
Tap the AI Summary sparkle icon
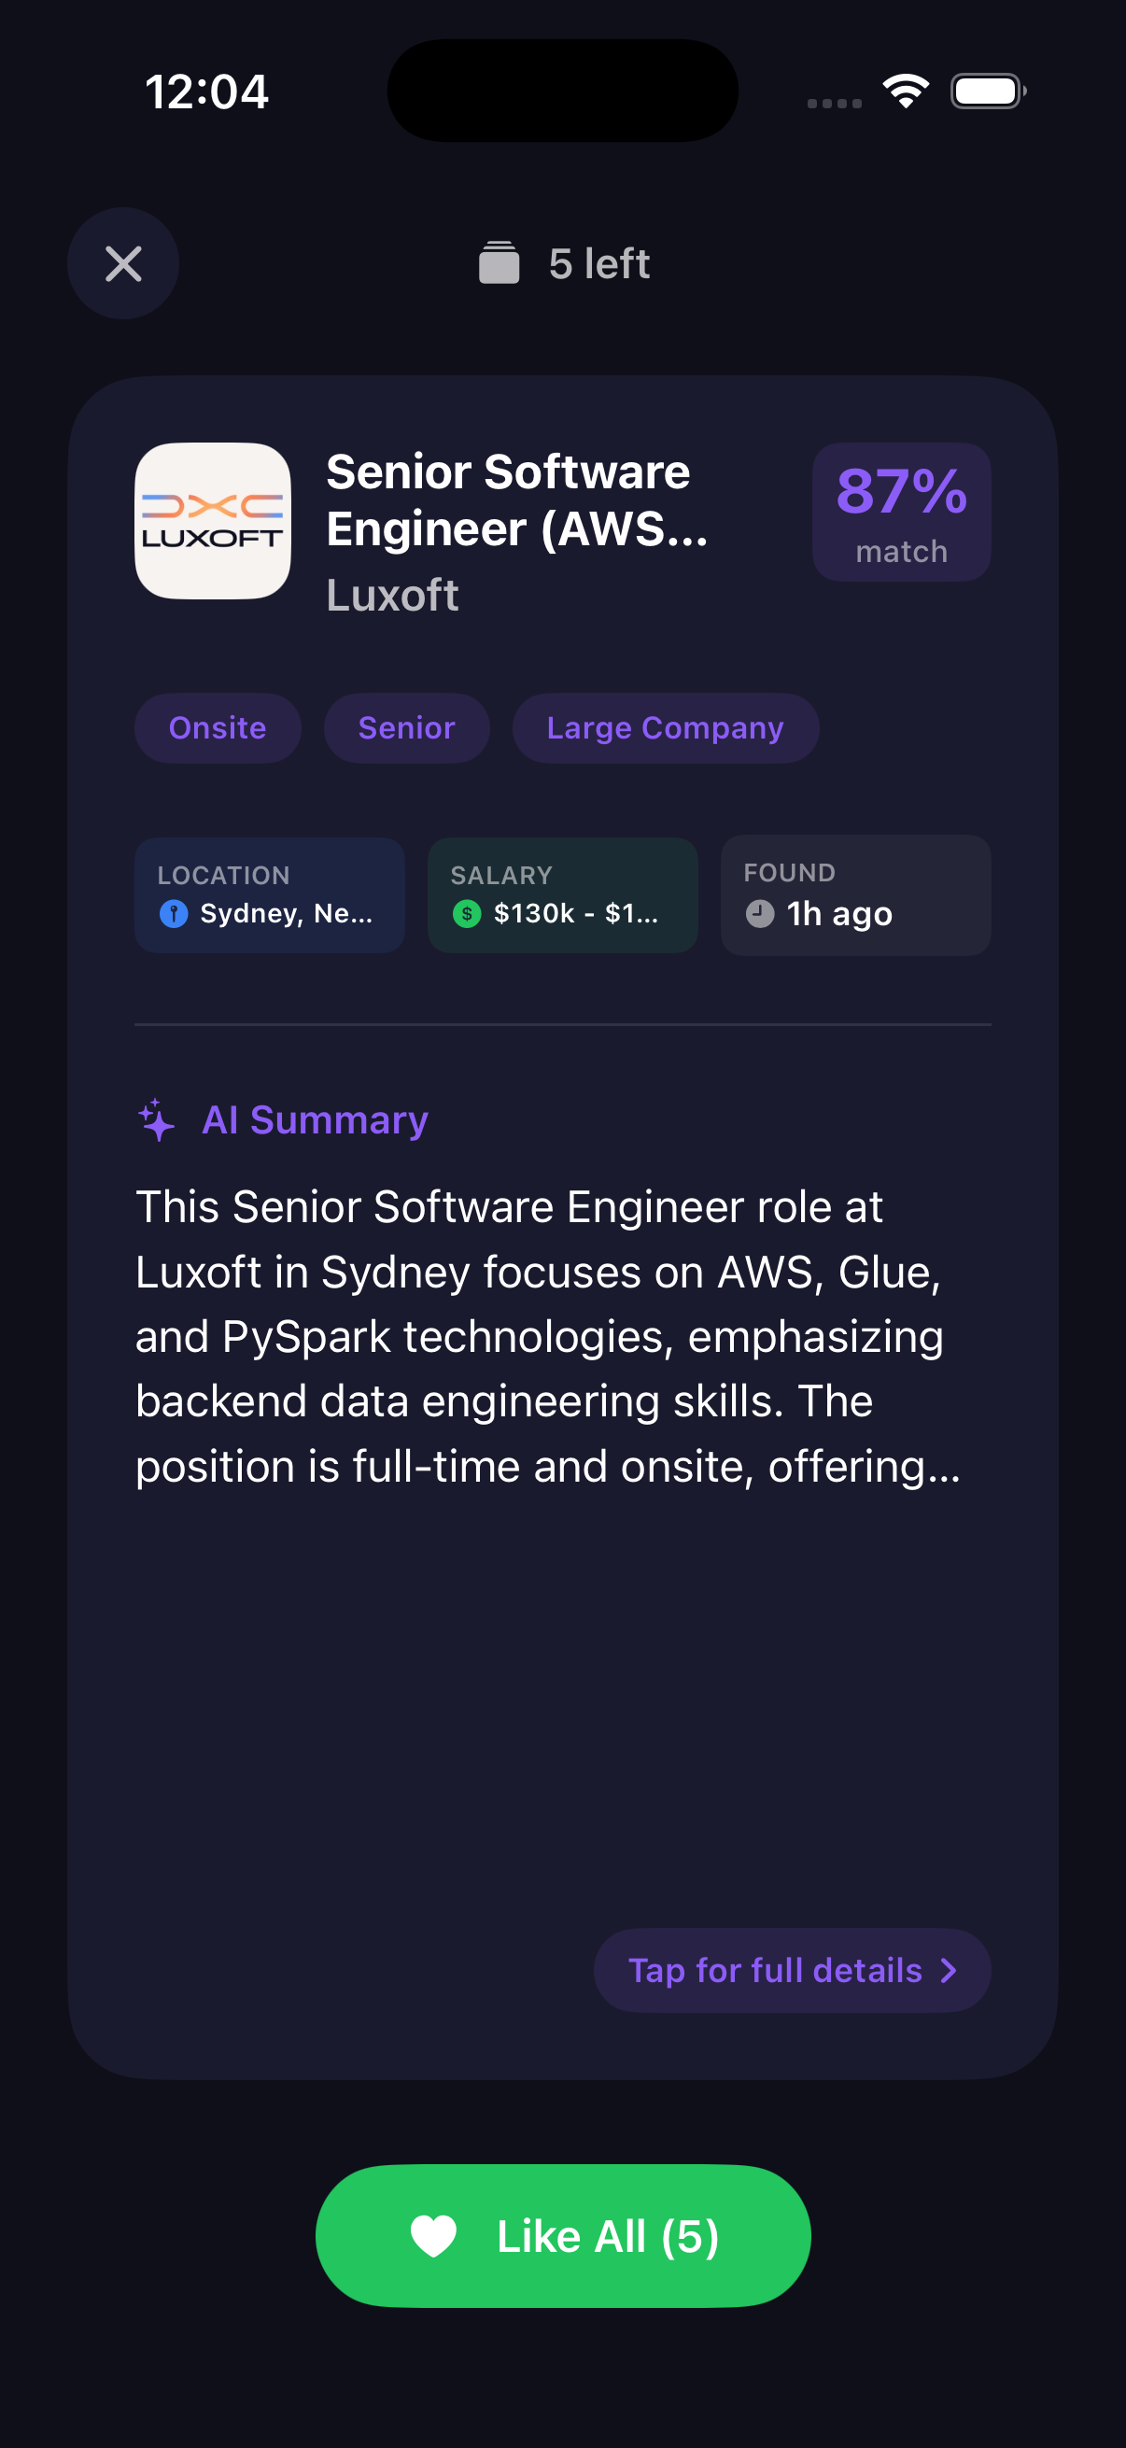(157, 1120)
